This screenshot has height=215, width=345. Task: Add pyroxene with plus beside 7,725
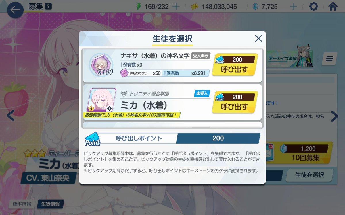293,7
